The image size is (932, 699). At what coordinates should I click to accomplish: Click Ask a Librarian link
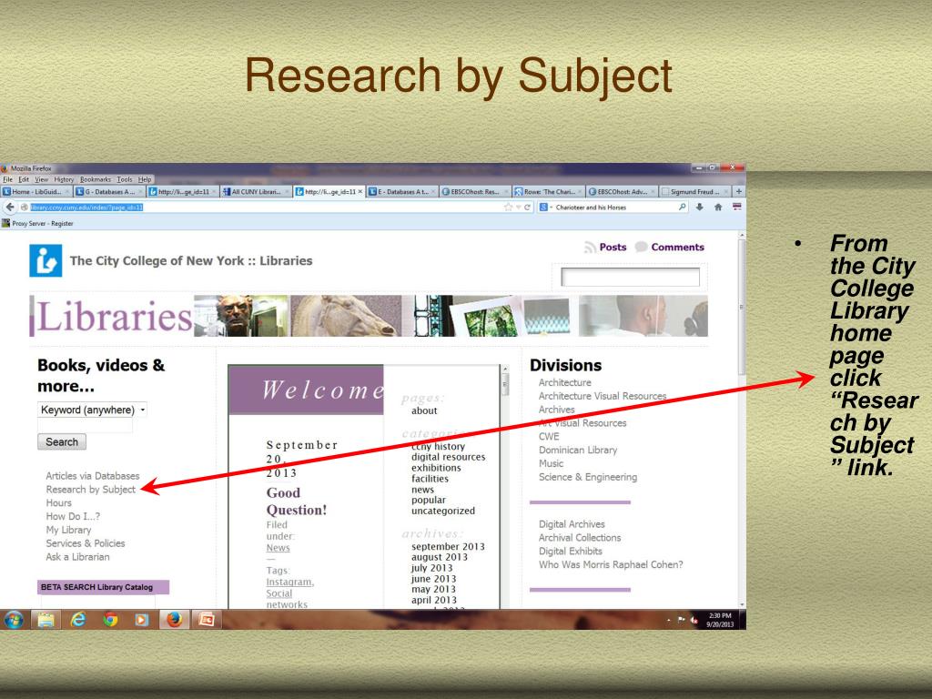click(78, 557)
